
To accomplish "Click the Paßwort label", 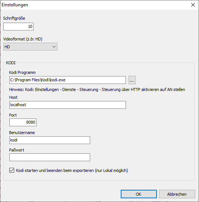I will pyautogui.click(x=16, y=150).
